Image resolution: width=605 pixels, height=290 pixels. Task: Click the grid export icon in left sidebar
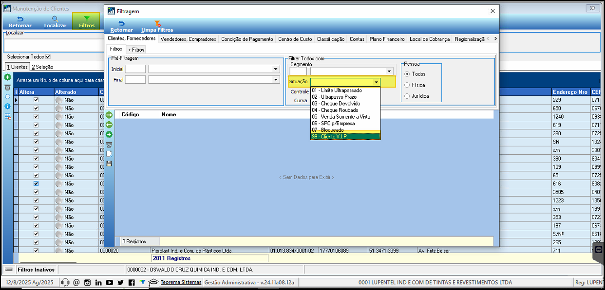[x=7, y=116]
